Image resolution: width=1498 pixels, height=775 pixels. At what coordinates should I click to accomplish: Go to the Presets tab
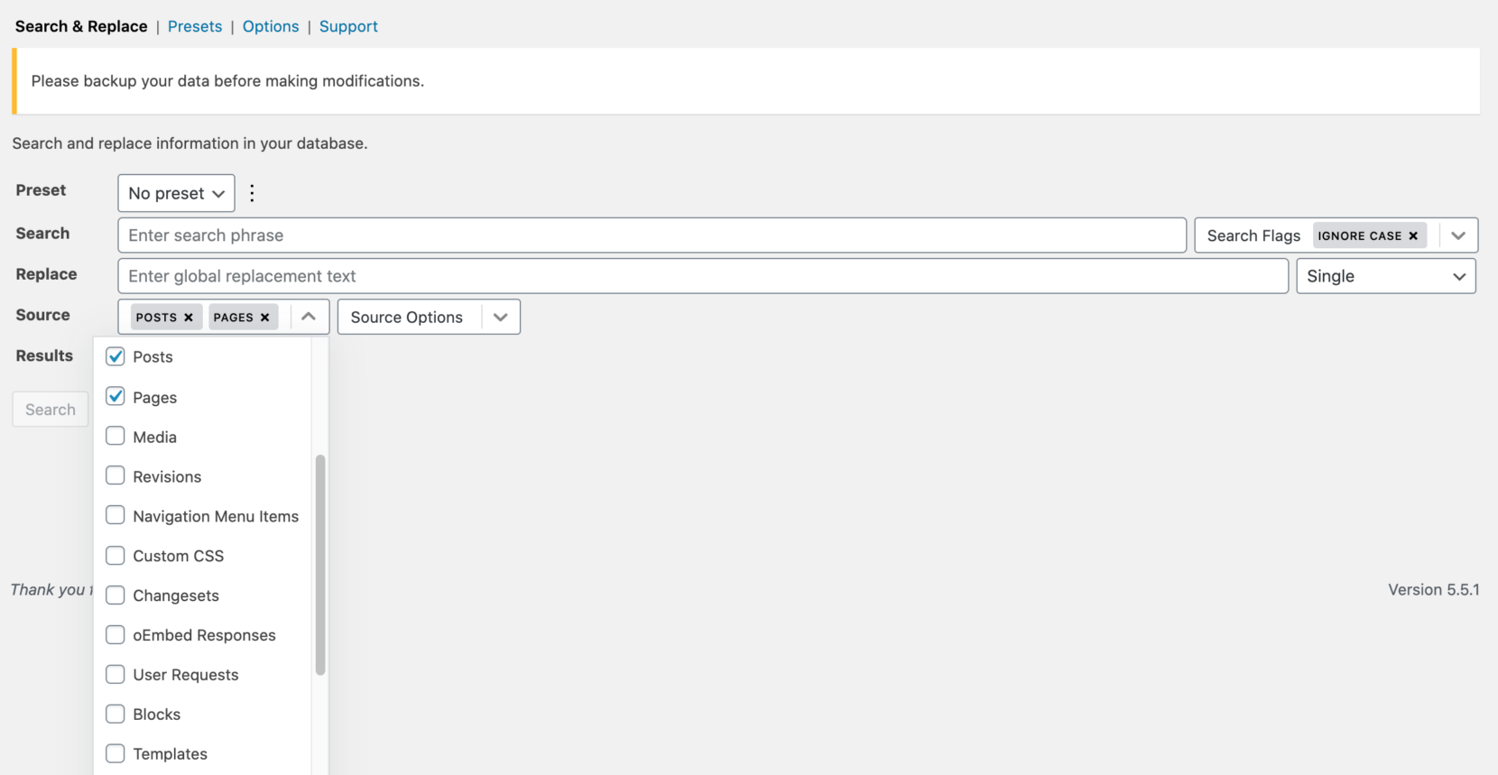[195, 26]
